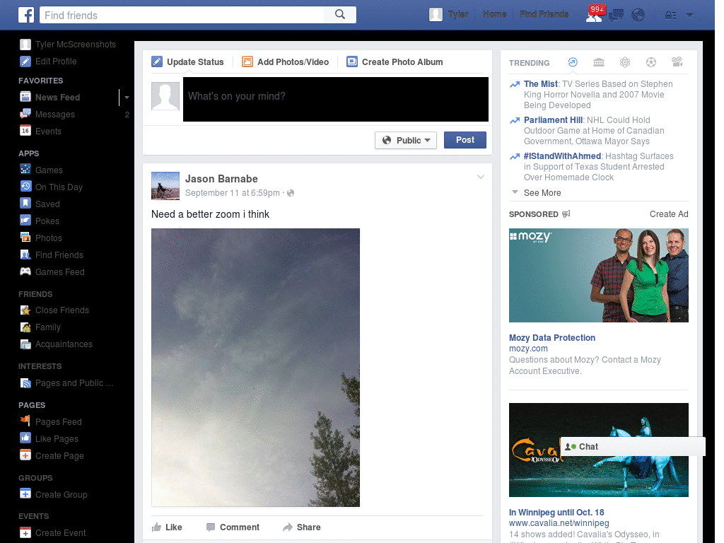Switch to the Add Photos/Video tab
This screenshot has height=543, width=724.
[x=286, y=62]
